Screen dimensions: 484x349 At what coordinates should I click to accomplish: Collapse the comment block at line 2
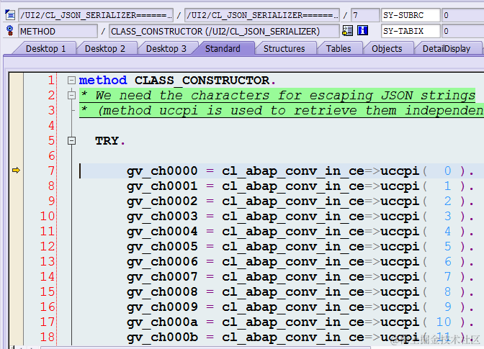coord(71,96)
